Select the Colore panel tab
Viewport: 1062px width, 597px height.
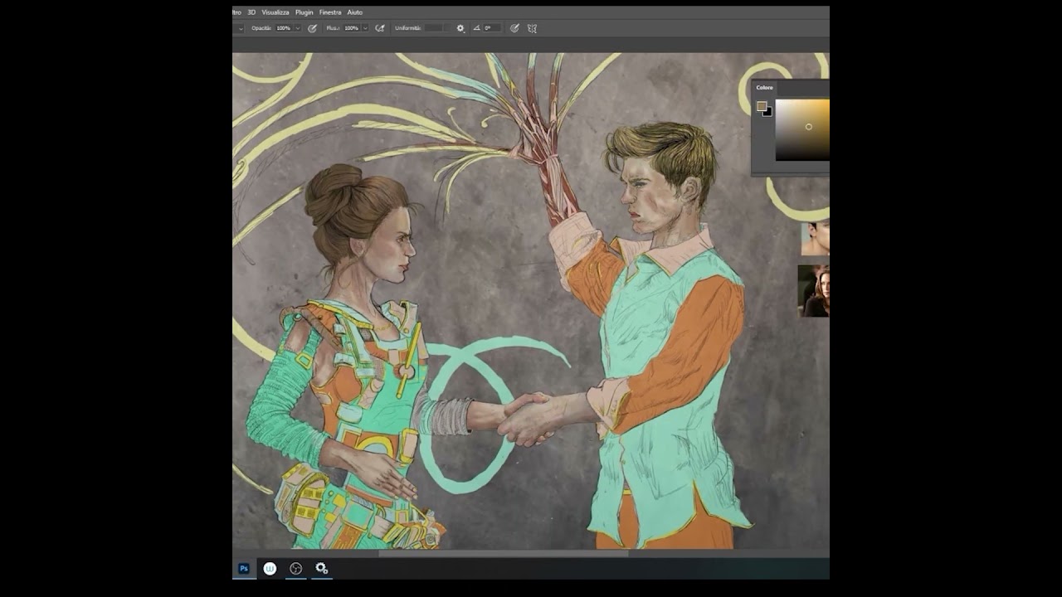point(764,87)
